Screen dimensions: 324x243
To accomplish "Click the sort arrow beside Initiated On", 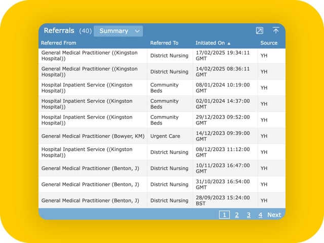I will 229,44.
